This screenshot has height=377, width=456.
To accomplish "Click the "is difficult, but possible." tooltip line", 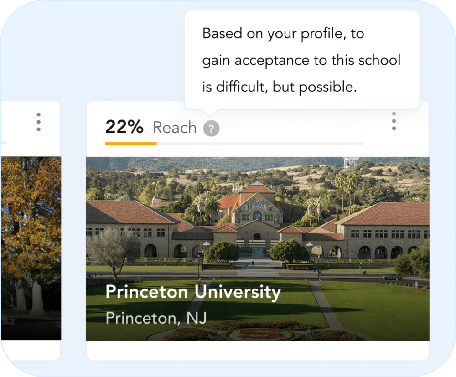I will point(279,87).
